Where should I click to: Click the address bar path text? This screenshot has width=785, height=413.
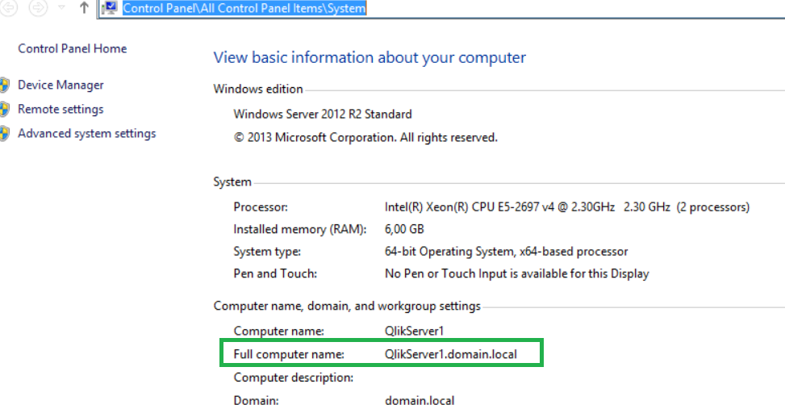(x=244, y=8)
